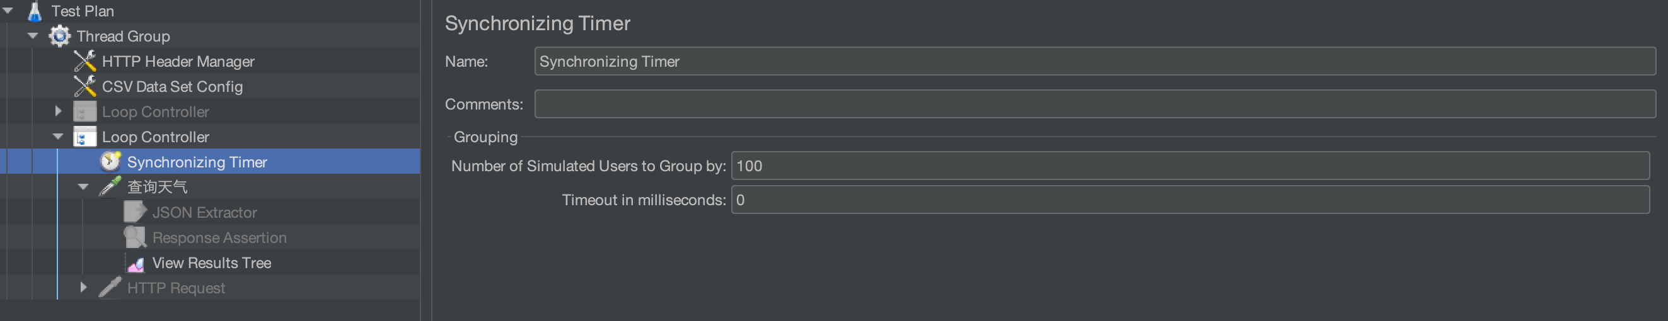1668x321 pixels.
Task: Click the Timeout in milliseconds field
Action: (1190, 200)
